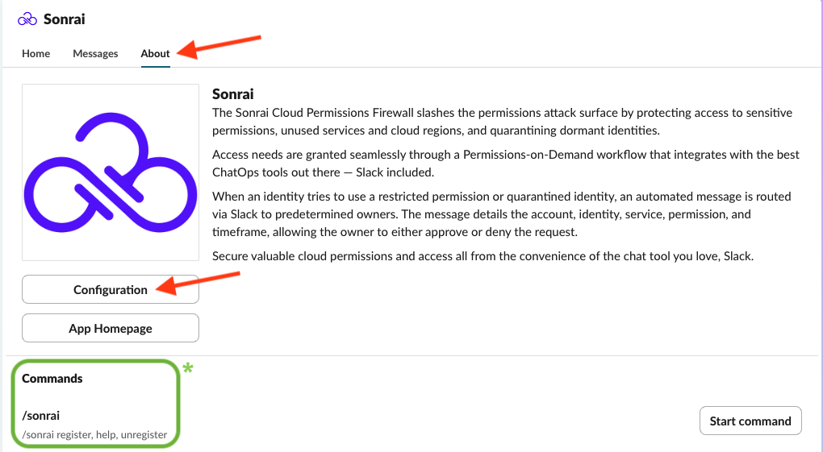Open the Messages tab
The height and width of the screenshot is (452, 823).
(95, 53)
